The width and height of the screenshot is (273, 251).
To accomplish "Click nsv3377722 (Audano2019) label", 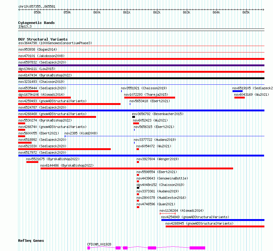I will point(155,140).
